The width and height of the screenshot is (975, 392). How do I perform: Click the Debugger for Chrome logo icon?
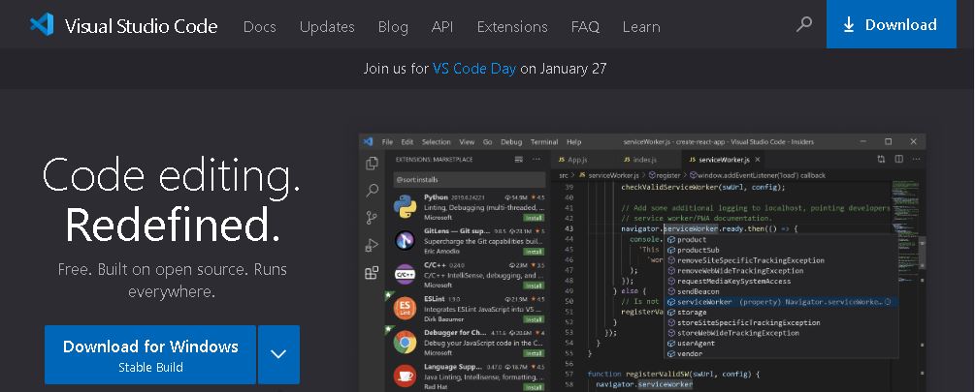pyautogui.click(x=405, y=342)
